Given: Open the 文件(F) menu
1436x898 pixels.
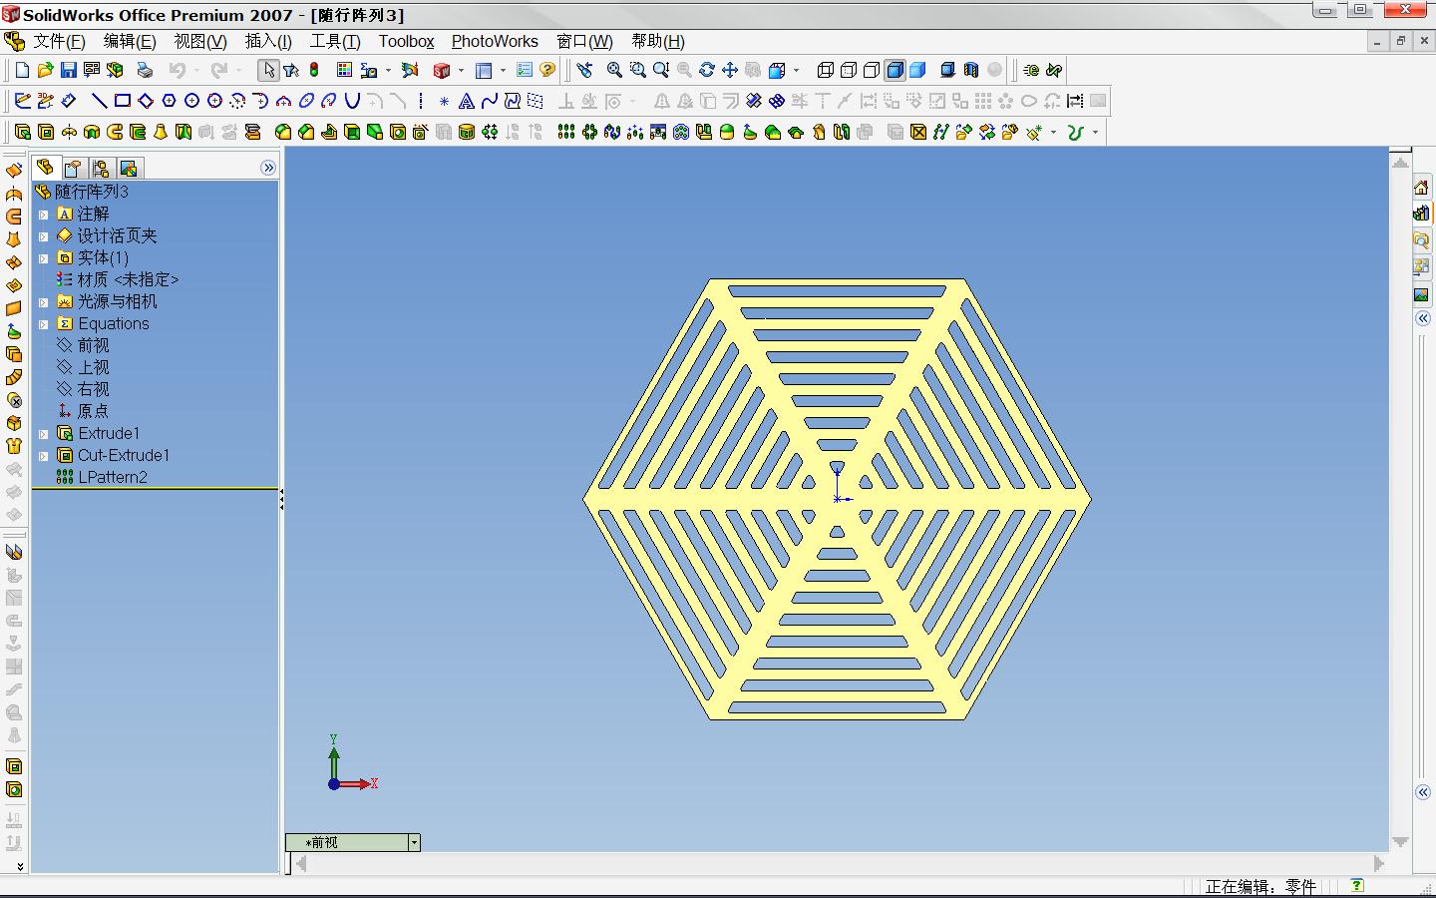Looking at the screenshot, I should (59, 41).
